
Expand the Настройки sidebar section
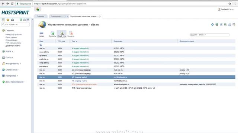pyautogui.click(x=10, y=76)
